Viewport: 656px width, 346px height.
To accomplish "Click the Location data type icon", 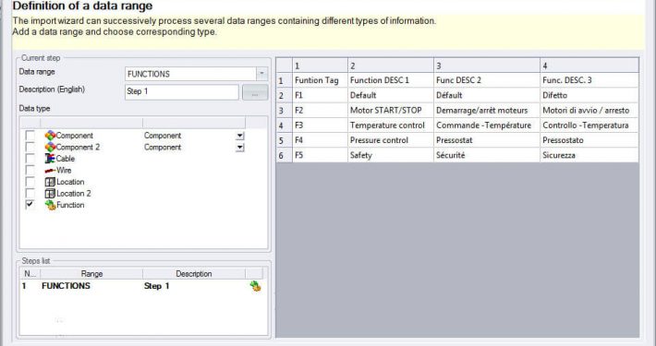I will coord(50,182).
